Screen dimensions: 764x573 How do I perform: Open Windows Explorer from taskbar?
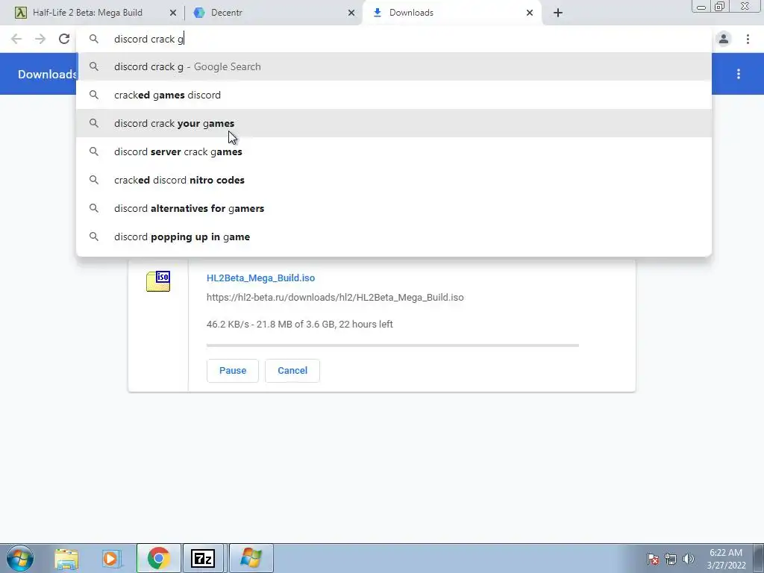(66, 558)
